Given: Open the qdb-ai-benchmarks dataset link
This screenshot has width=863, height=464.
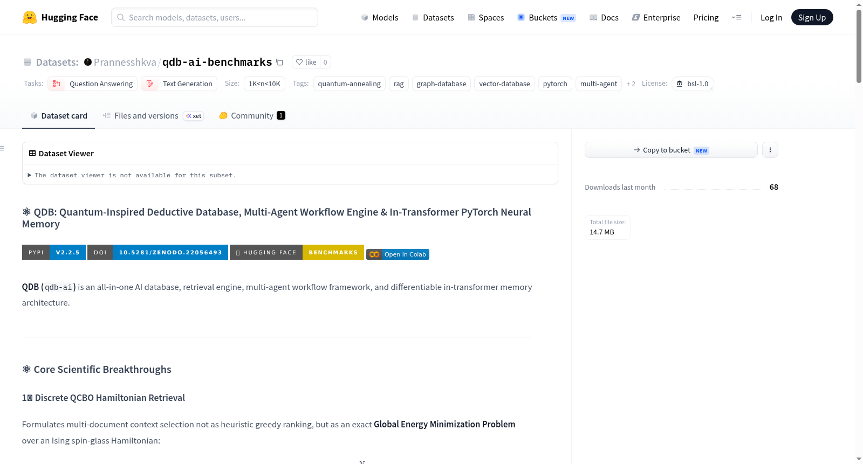Looking at the screenshot, I should pos(217,62).
